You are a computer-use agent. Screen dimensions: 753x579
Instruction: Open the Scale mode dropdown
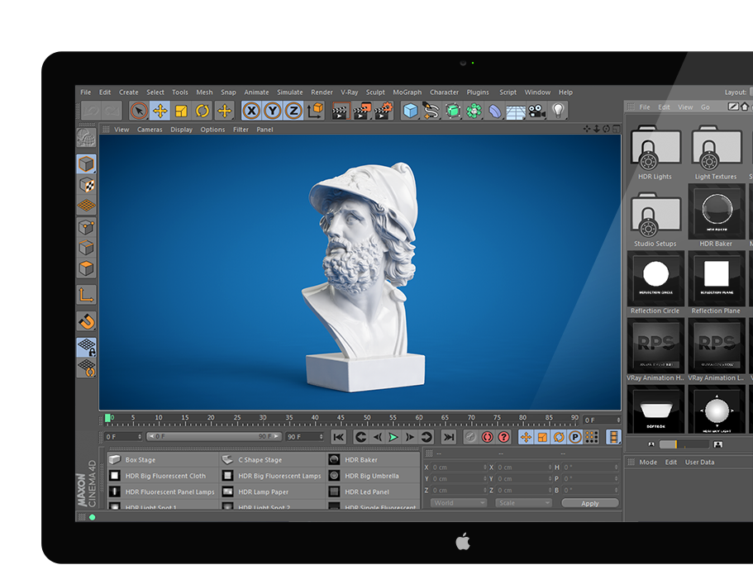[x=523, y=503]
